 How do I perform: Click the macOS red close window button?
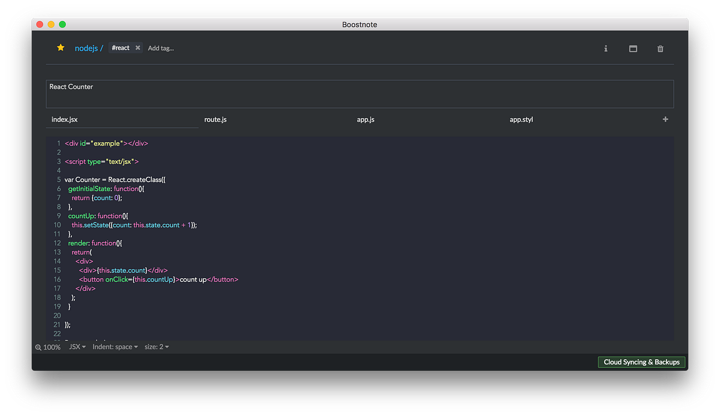coord(40,25)
